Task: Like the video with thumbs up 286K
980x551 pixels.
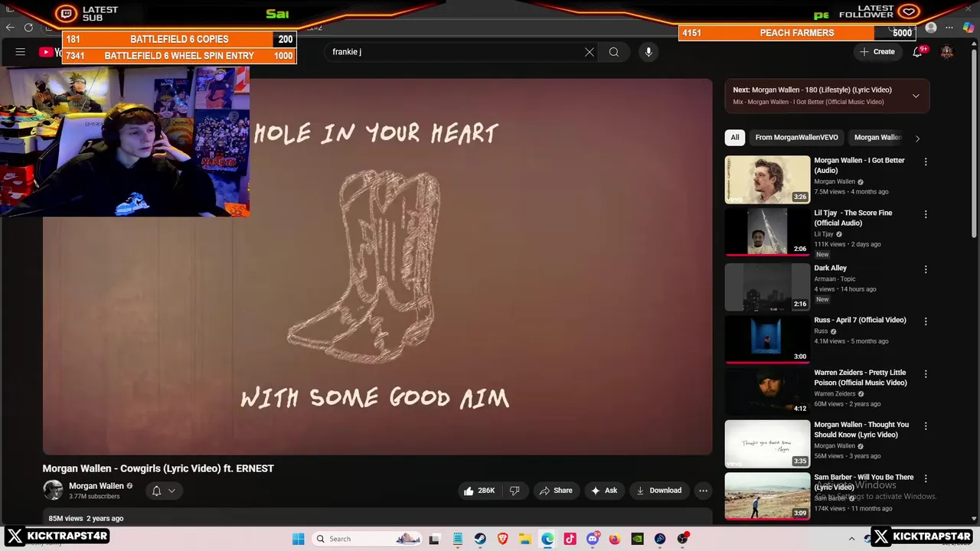Action: [x=479, y=491]
